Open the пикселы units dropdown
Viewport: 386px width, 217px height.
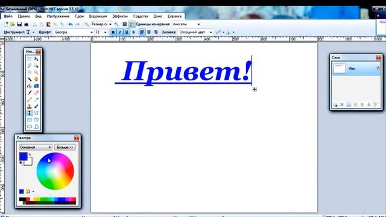click(198, 24)
